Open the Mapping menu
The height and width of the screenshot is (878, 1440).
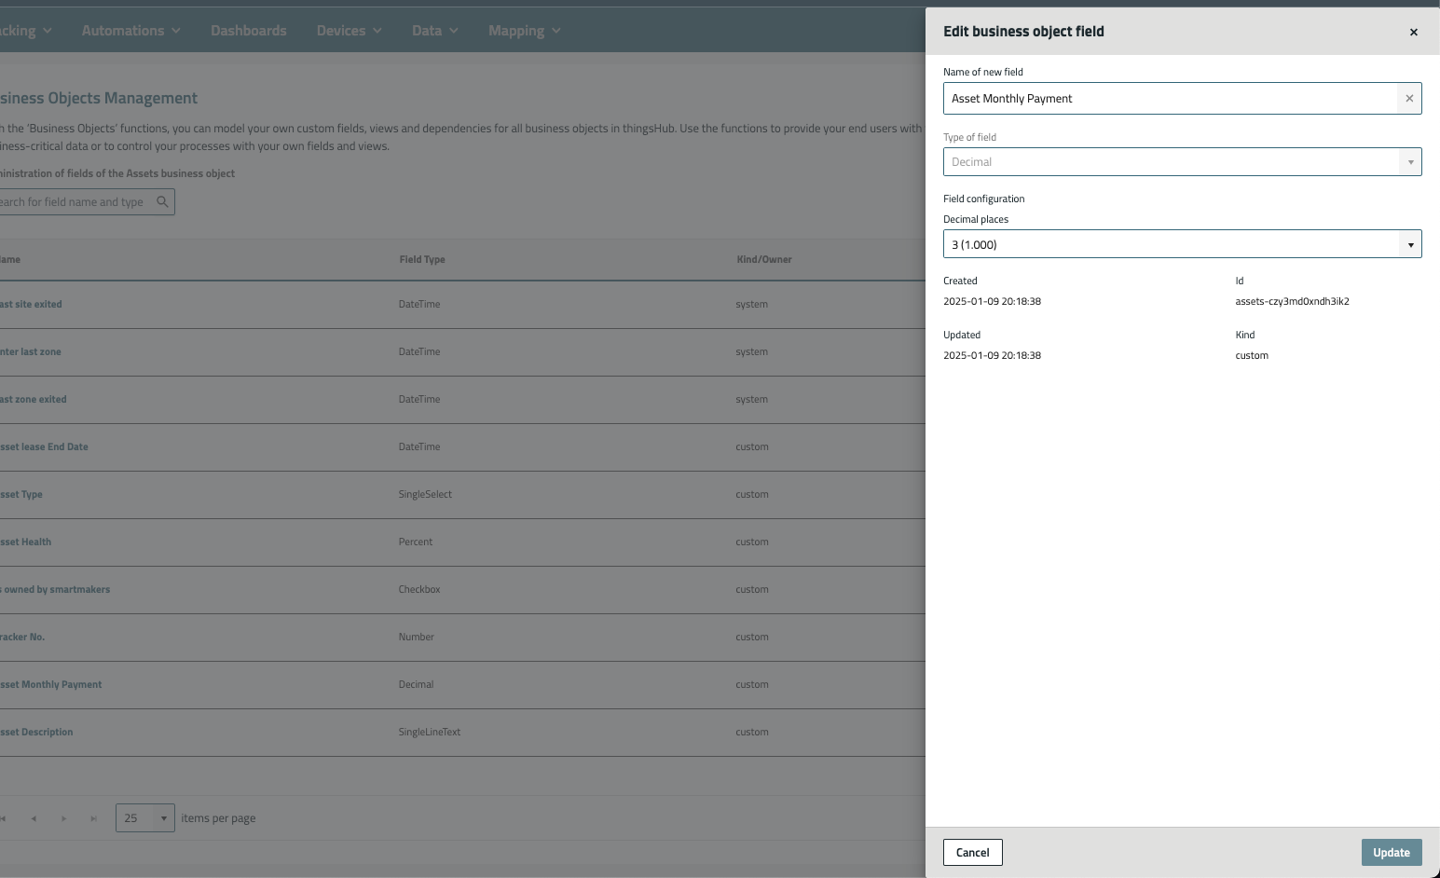pyautogui.click(x=524, y=31)
